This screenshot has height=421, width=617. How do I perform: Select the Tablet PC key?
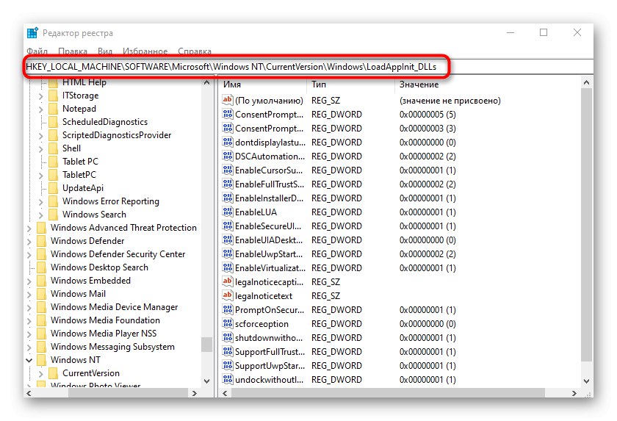coord(80,162)
